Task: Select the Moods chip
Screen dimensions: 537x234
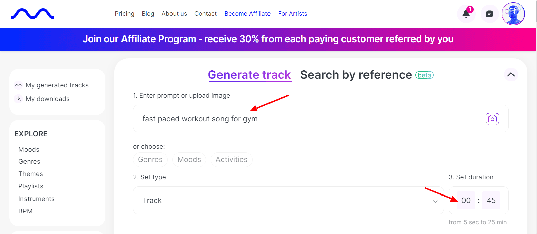Action: (189, 160)
